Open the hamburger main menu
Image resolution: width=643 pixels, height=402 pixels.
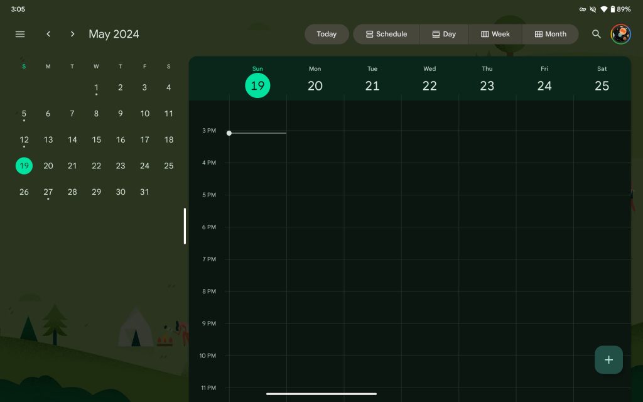[x=20, y=34]
